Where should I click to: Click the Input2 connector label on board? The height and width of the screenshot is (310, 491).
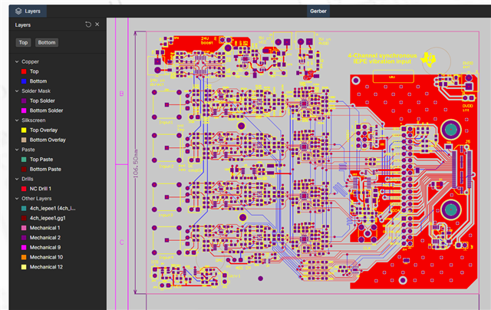[166, 167]
